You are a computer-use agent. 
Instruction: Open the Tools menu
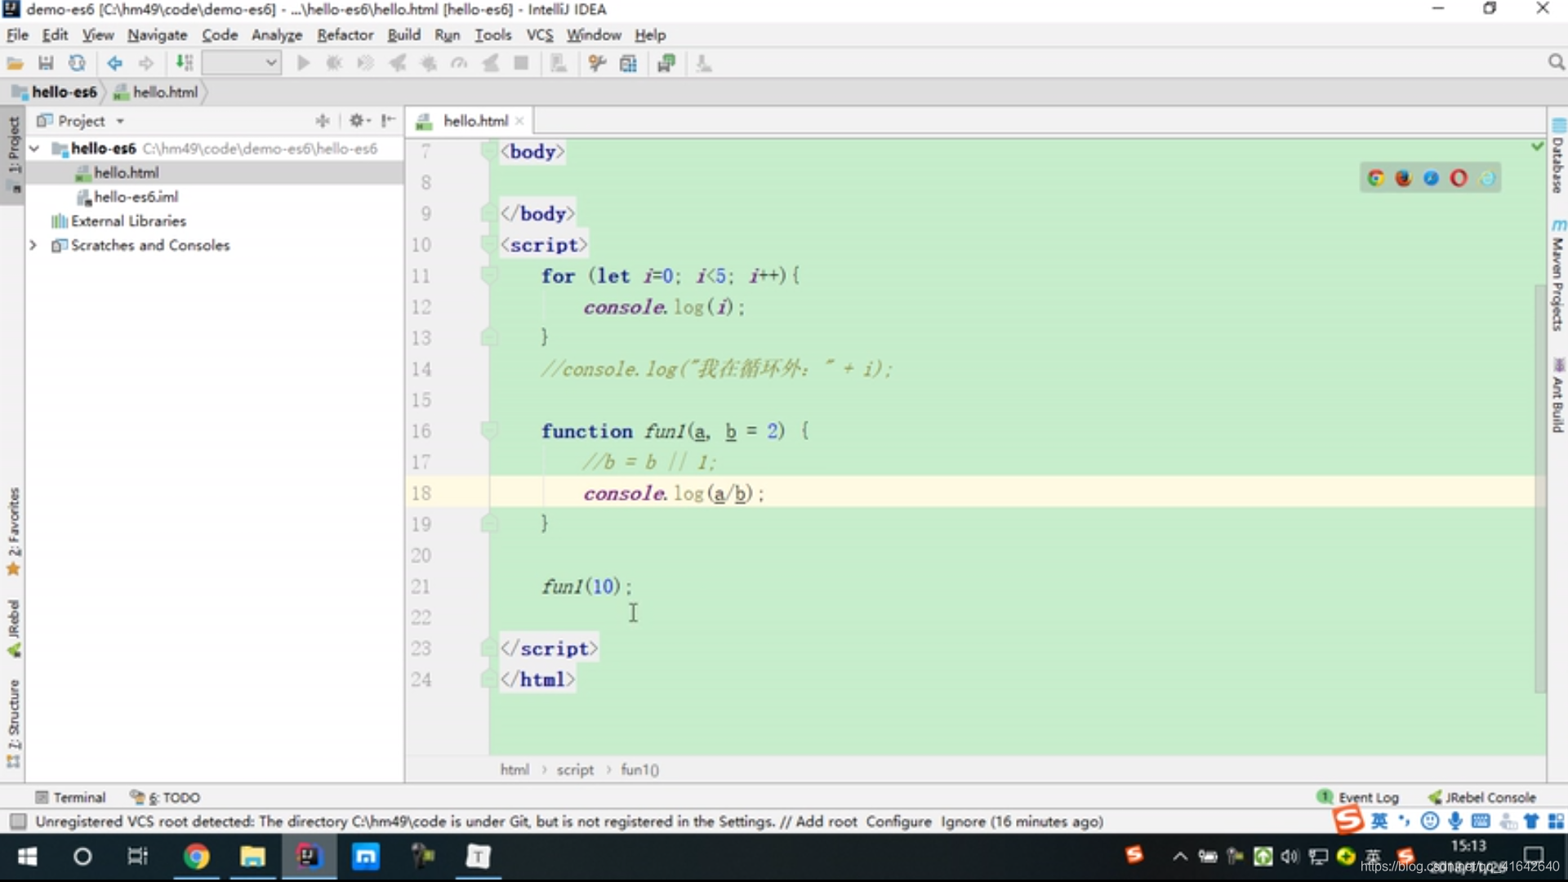coord(492,35)
